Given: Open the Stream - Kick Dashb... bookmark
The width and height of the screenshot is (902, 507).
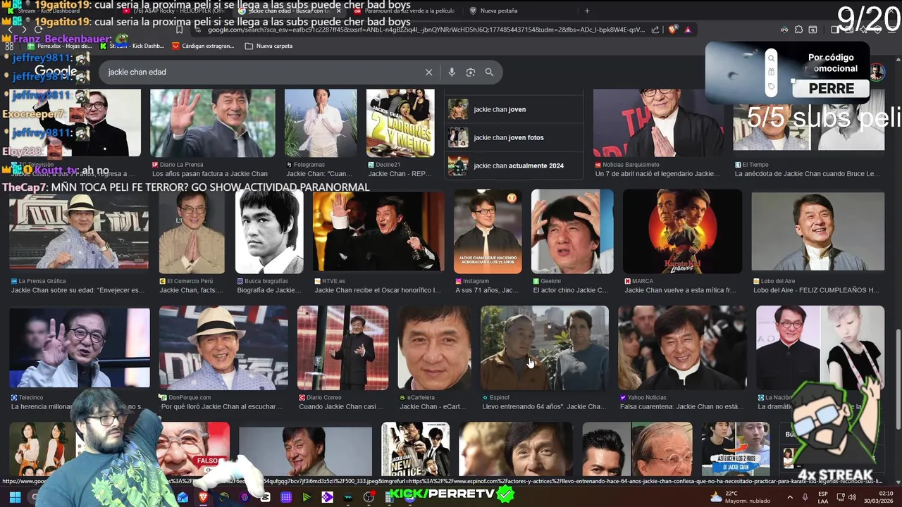Looking at the screenshot, I should point(132,46).
